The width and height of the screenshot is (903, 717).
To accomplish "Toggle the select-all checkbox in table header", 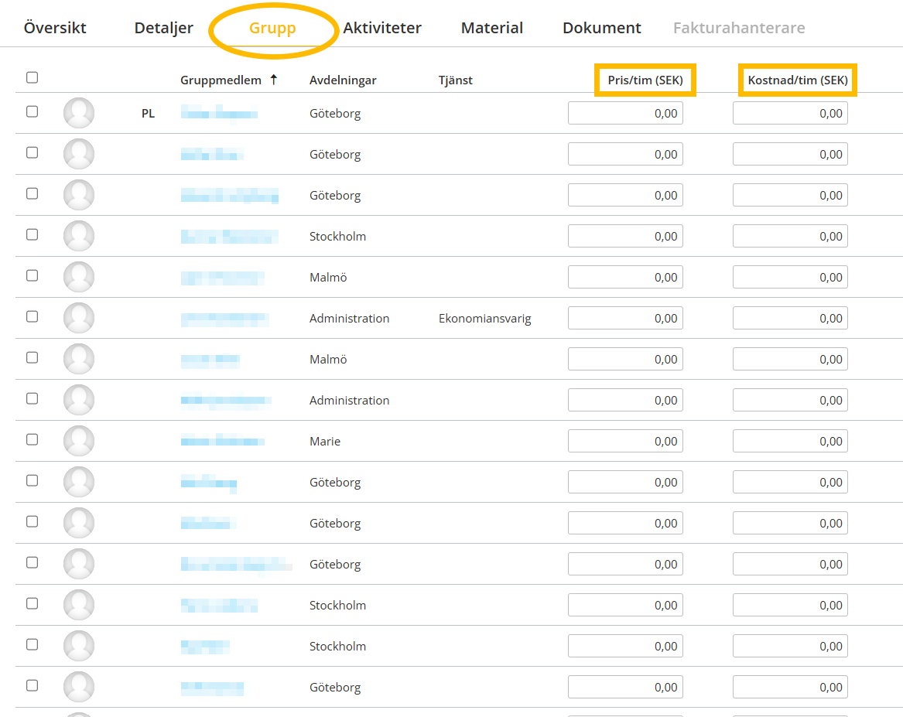I will tap(32, 77).
